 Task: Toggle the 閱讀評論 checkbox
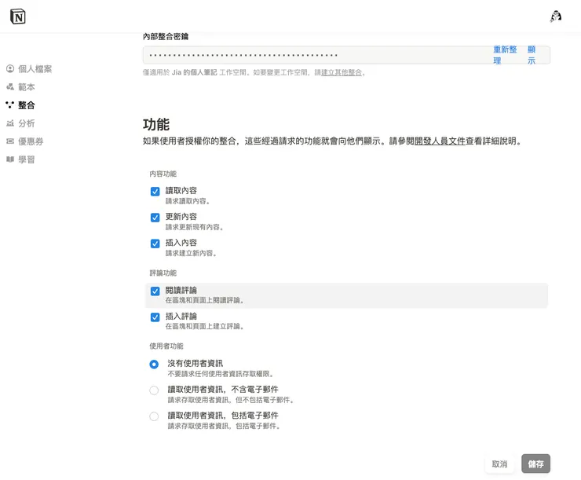click(155, 291)
